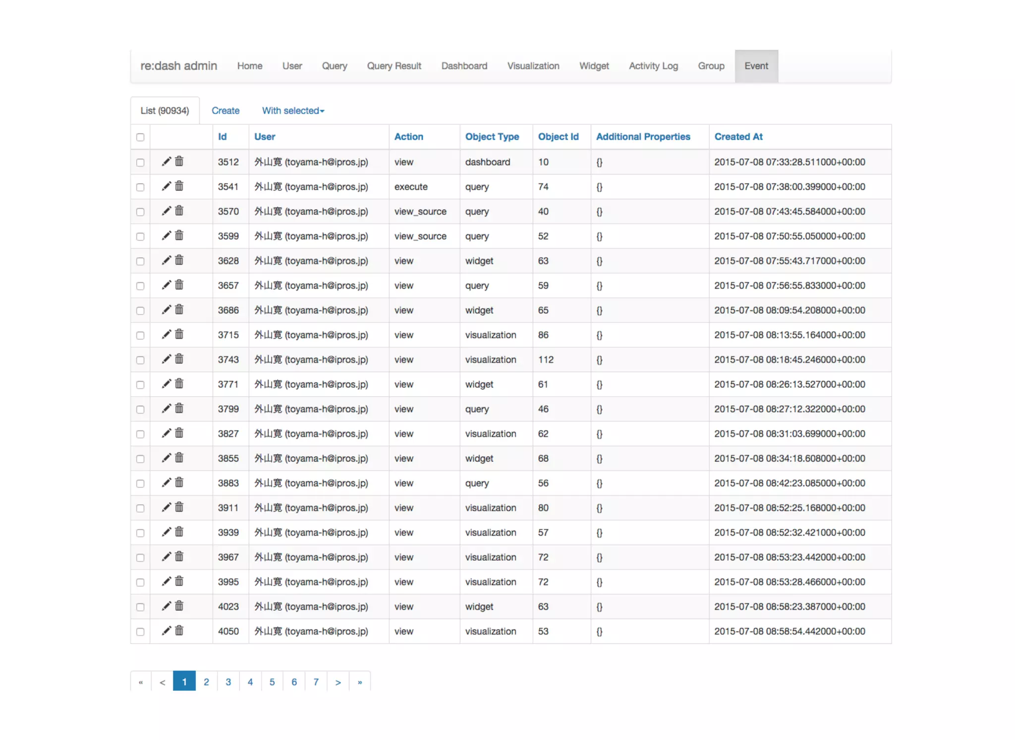
Task: Click the edit pencil icon for event 3512
Action: (x=167, y=161)
